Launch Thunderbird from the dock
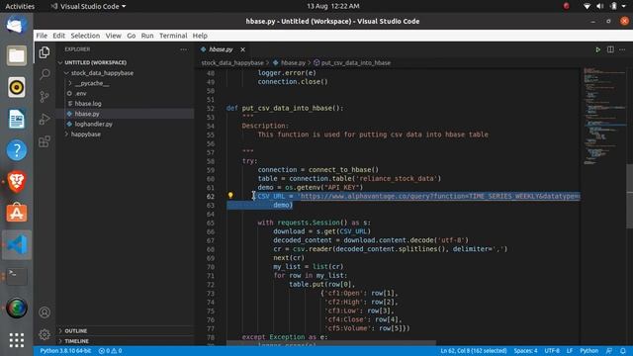633x356 pixels. click(17, 25)
